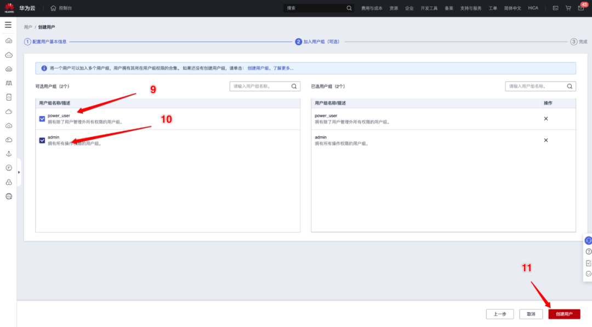592x327 pixels.
Task: Open the mail notifications icon with 43 badge
Action: point(580,8)
